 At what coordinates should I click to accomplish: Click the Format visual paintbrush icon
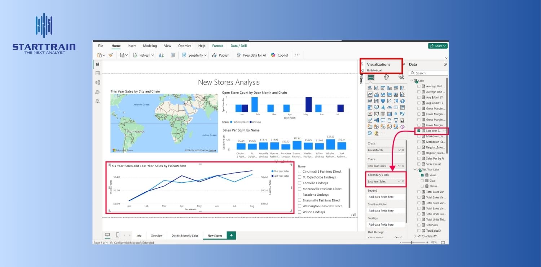(x=386, y=77)
